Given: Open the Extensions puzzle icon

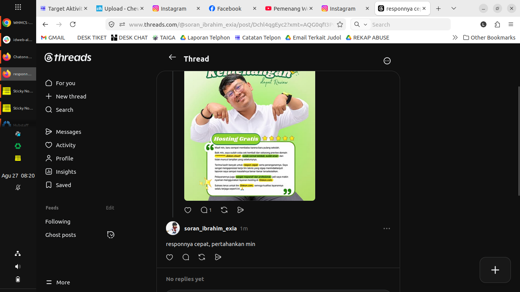Looking at the screenshot, I should coord(497,24).
